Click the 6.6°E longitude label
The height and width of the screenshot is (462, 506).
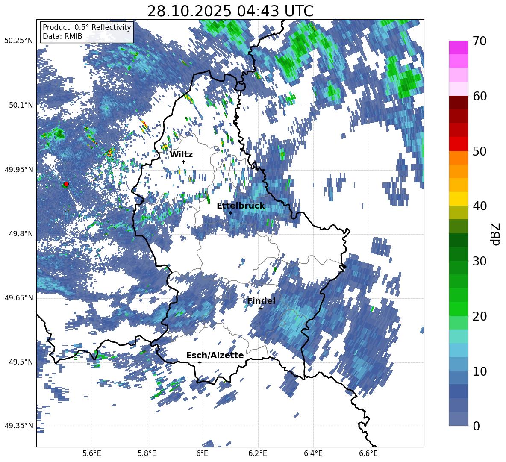(368, 454)
